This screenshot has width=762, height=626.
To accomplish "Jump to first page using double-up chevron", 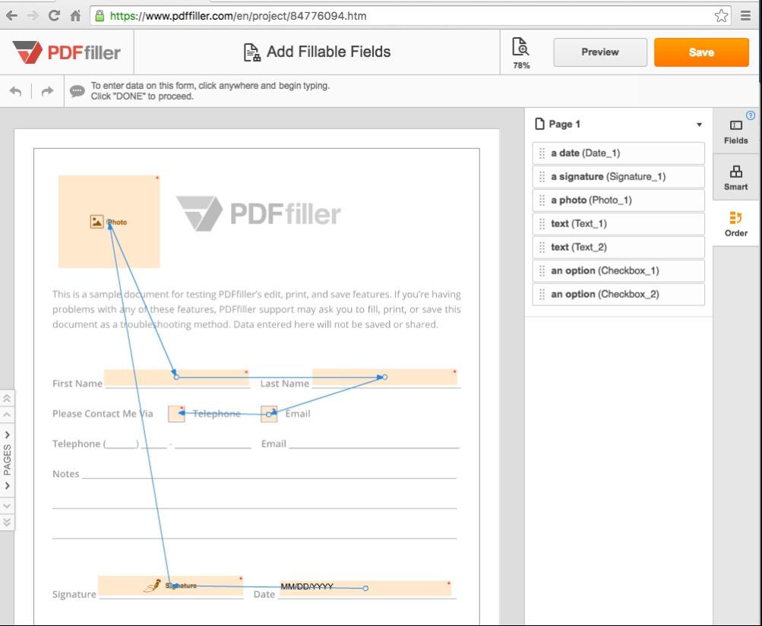I will [7, 399].
